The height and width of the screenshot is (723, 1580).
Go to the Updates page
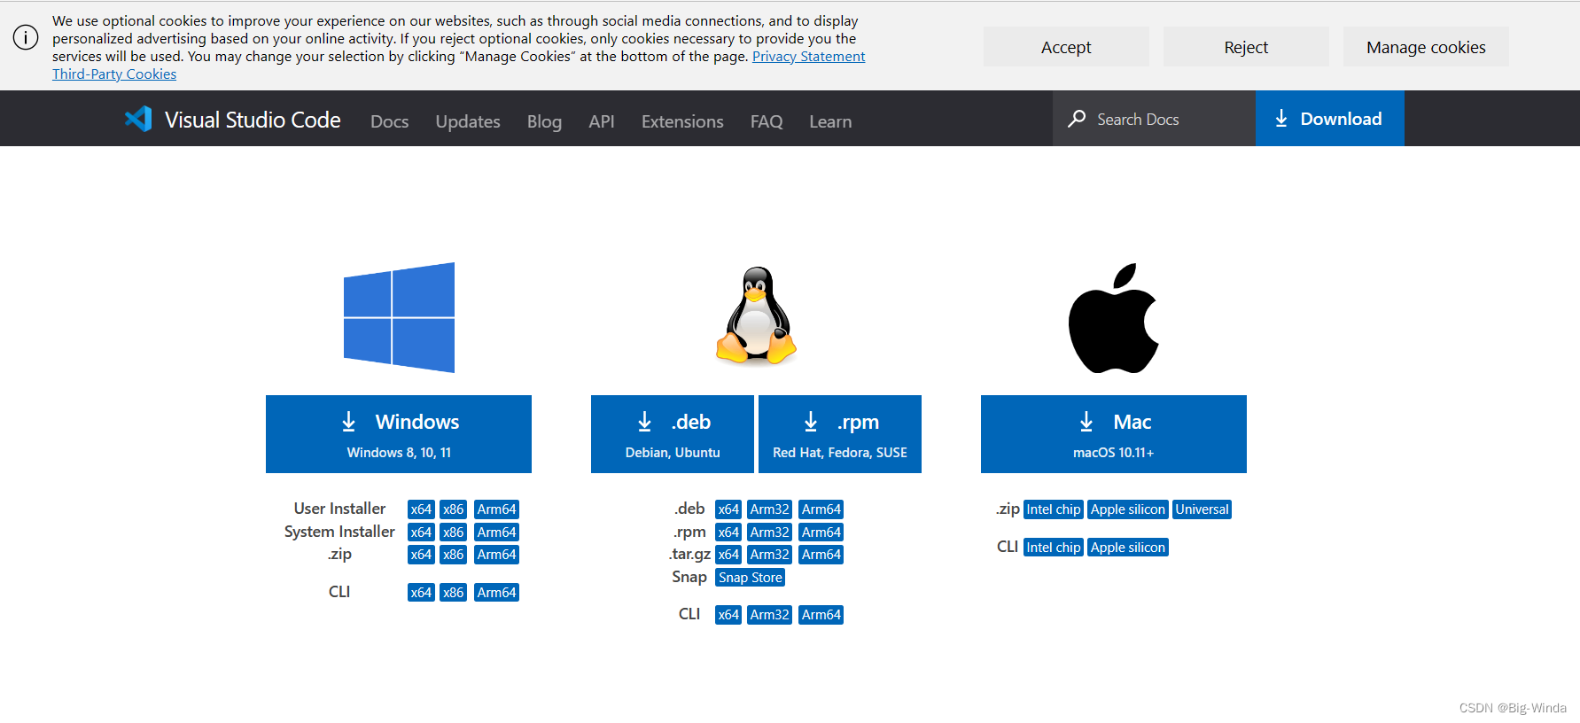click(x=468, y=121)
